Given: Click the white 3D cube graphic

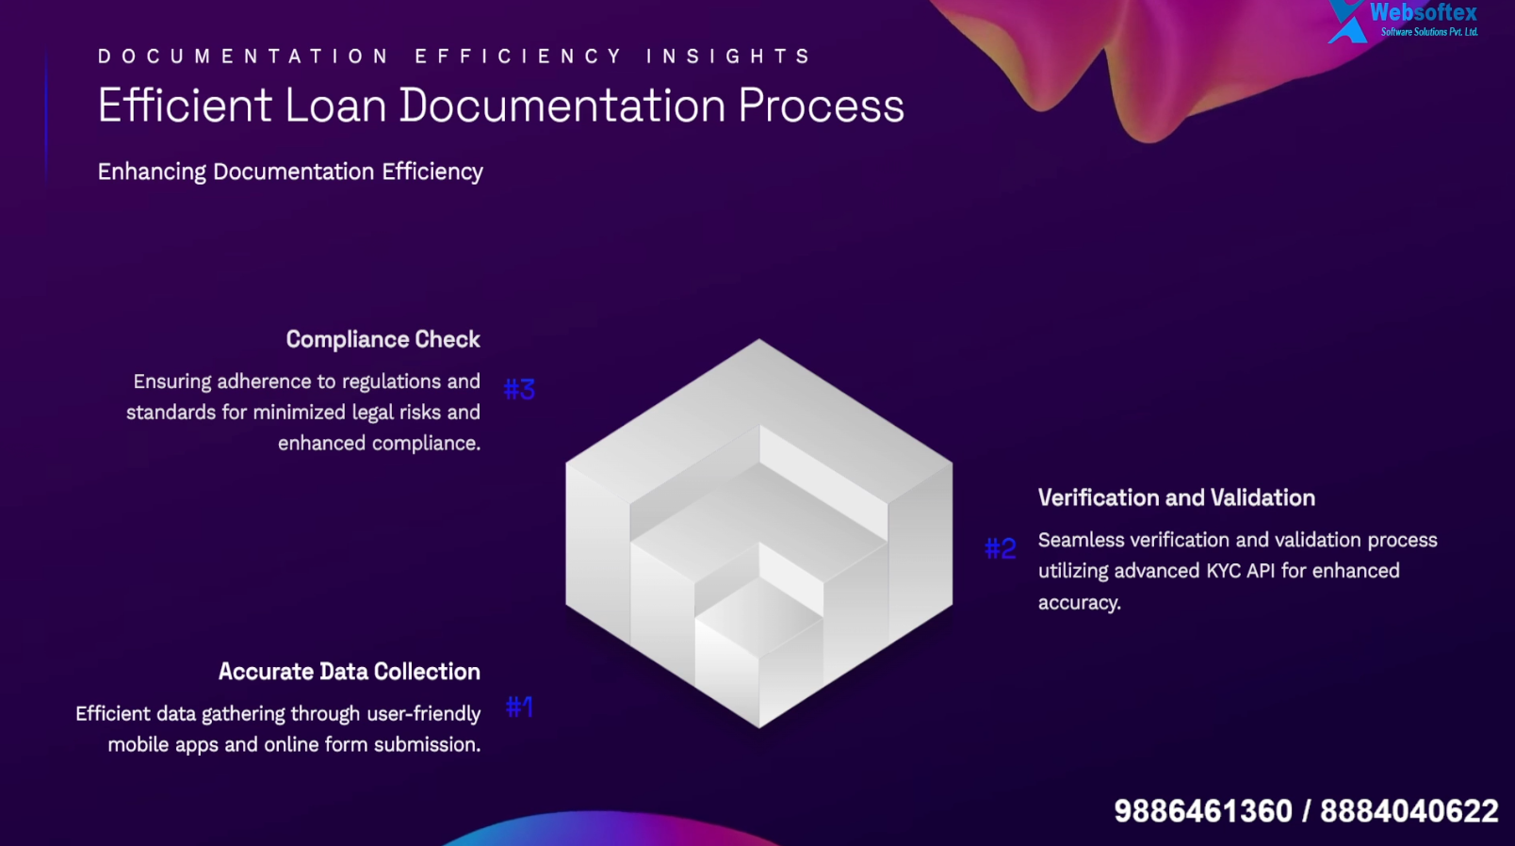Looking at the screenshot, I should point(758,533).
